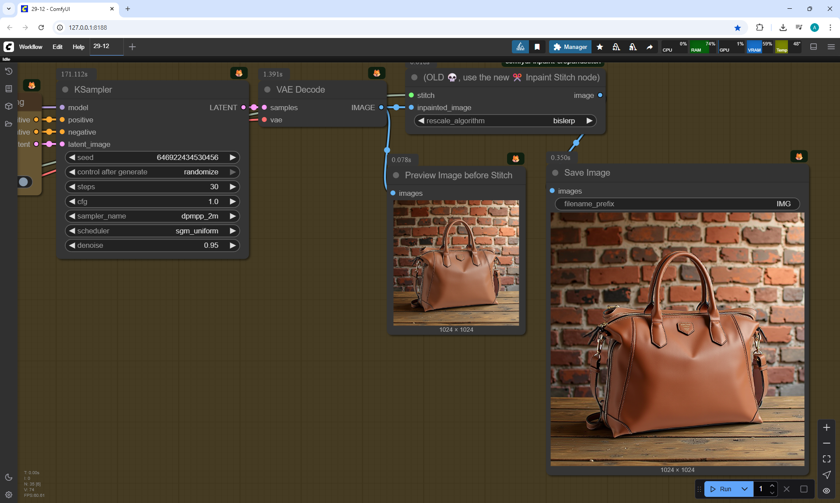This screenshot has height=503, width=840.
Task: Open the Help menu
Action: [x=78, y=47]
